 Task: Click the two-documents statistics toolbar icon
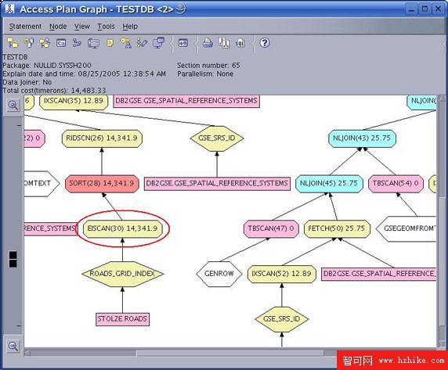tap(224, 43)
